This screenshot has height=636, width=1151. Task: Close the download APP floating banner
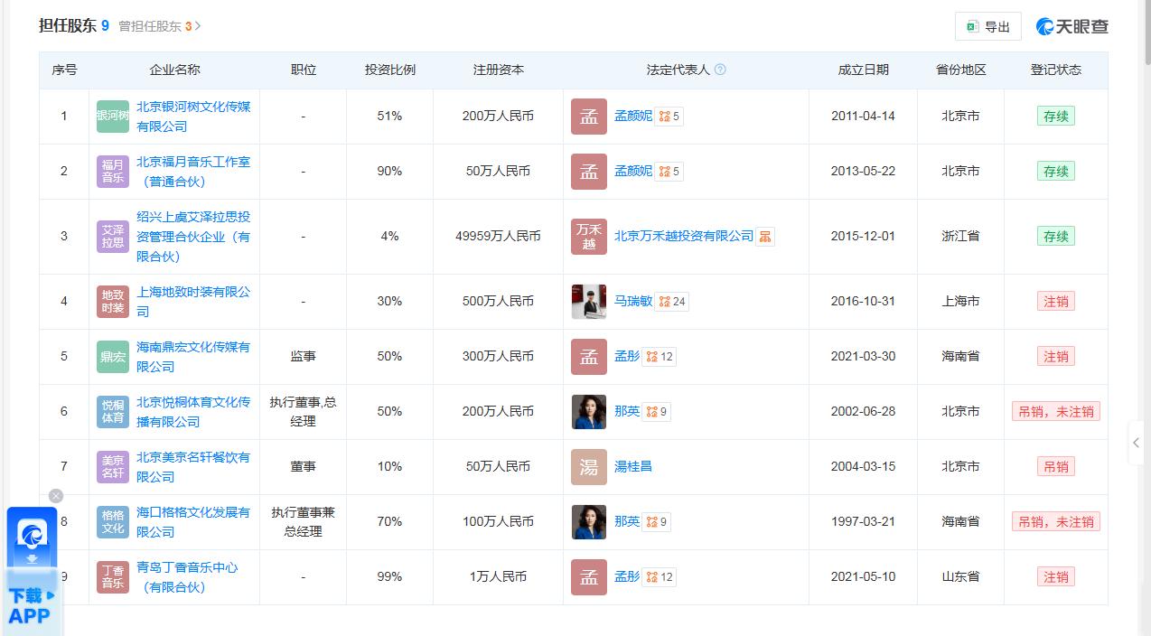point(56,496)
